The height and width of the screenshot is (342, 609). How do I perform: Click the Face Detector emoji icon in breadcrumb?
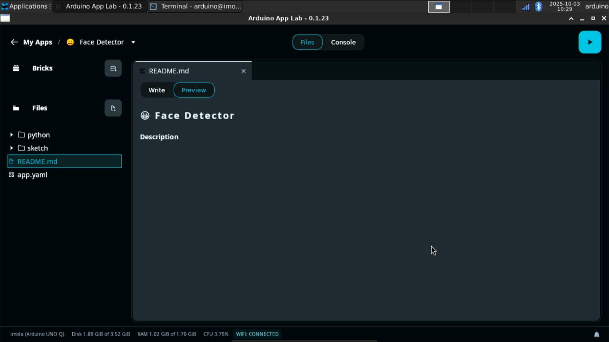[70, 42]
